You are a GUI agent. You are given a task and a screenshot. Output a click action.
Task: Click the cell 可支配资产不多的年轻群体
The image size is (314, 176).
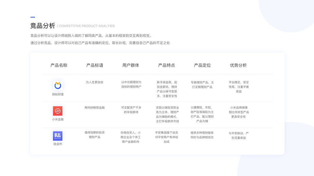[131, 110]
